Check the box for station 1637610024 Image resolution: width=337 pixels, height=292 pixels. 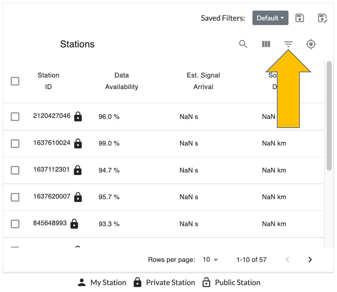[15, 144]
